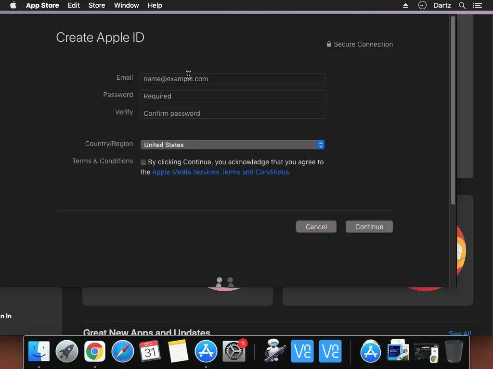Open System Preferences gear with badge
The image size is (493, 369).
[234, 351]
